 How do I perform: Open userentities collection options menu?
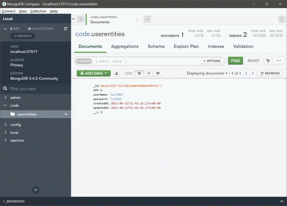click(66, 114)
